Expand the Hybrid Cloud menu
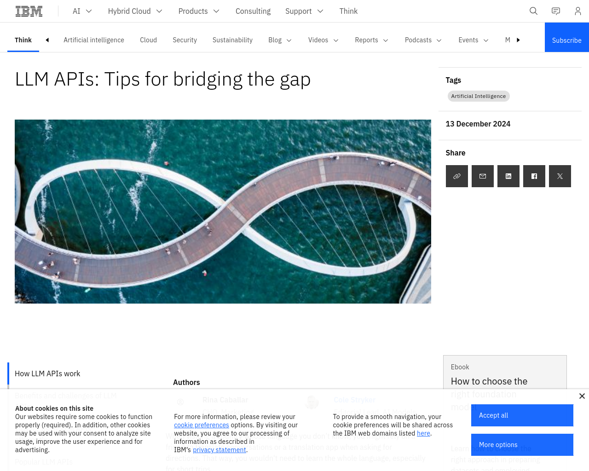The image size is (589, 471). point(135,11)
